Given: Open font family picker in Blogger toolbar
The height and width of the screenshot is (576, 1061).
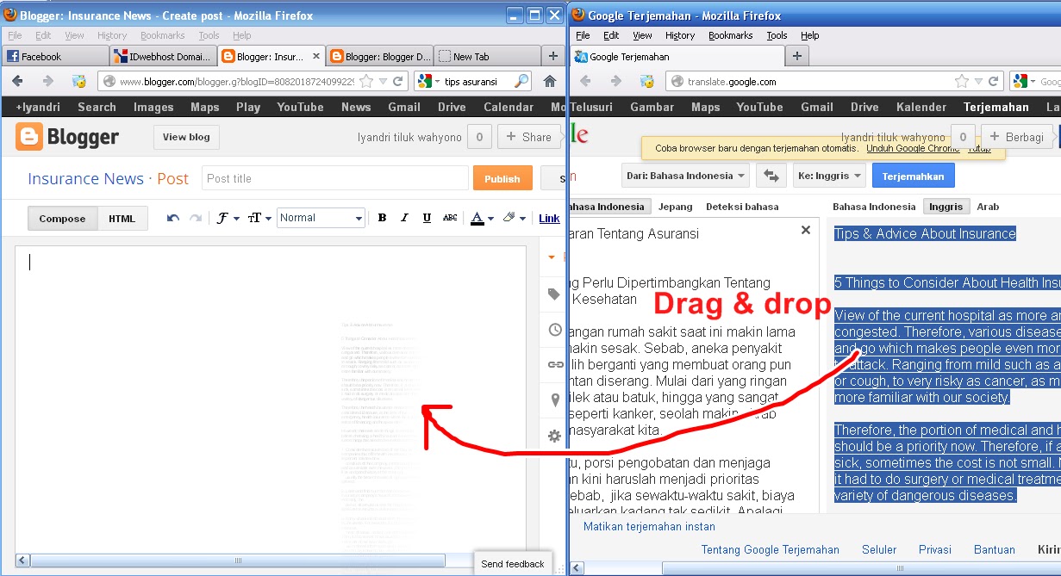Looking at the screenshot, I should pyautogui.click(x=228, y=218).
